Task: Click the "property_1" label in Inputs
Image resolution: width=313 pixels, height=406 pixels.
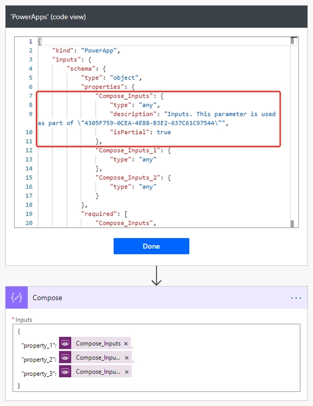Action: click(38, 346)
